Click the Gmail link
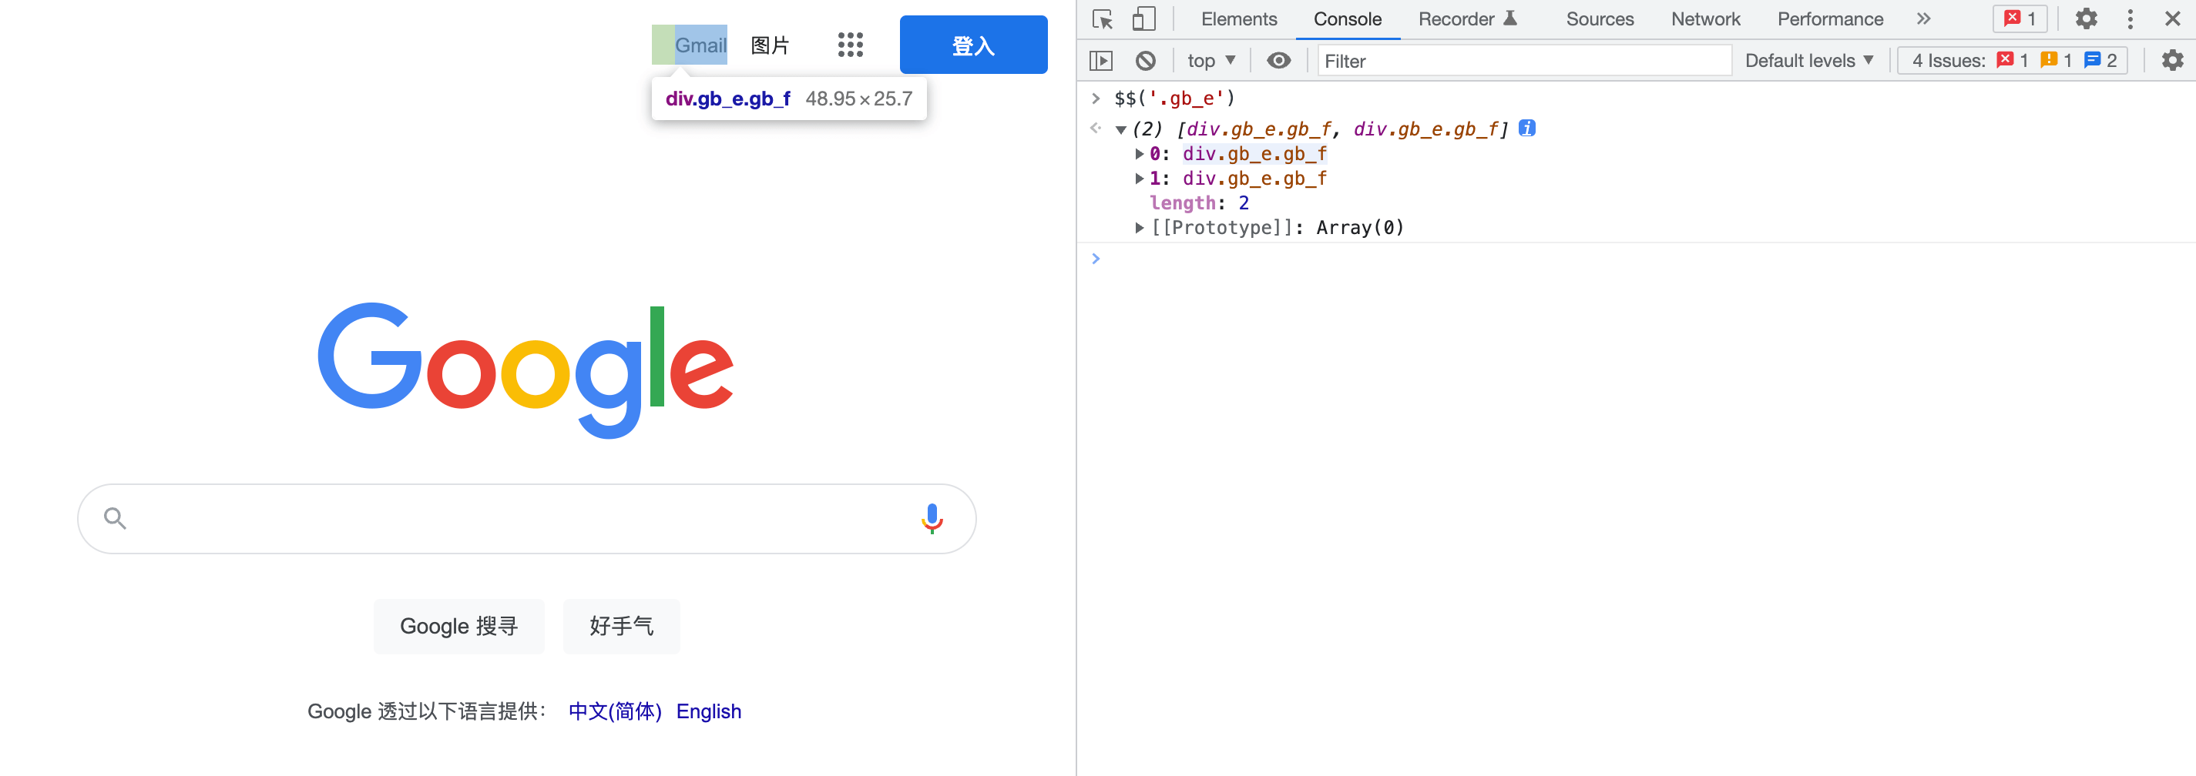Viewport: 2196px width, 776px height. click(x=700, y=45)
